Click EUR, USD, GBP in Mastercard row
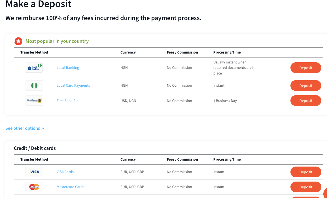The height and width of the screenshot is (198, 327). pyautogui.click(x=132, y=187)
